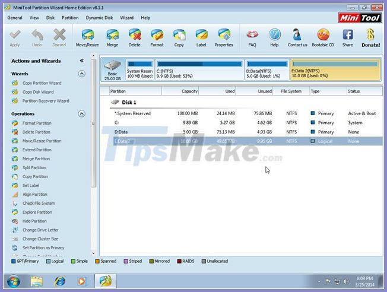Click the Apply toolbar button

[15, 38]
